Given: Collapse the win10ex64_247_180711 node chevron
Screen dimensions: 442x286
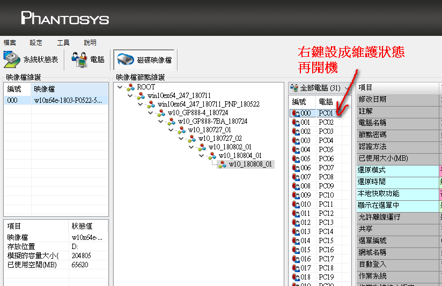Looking at the screenshot, I should 130,95.
